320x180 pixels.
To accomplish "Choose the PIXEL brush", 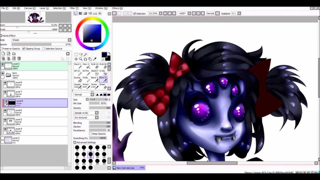I will [x=86, y=79].
